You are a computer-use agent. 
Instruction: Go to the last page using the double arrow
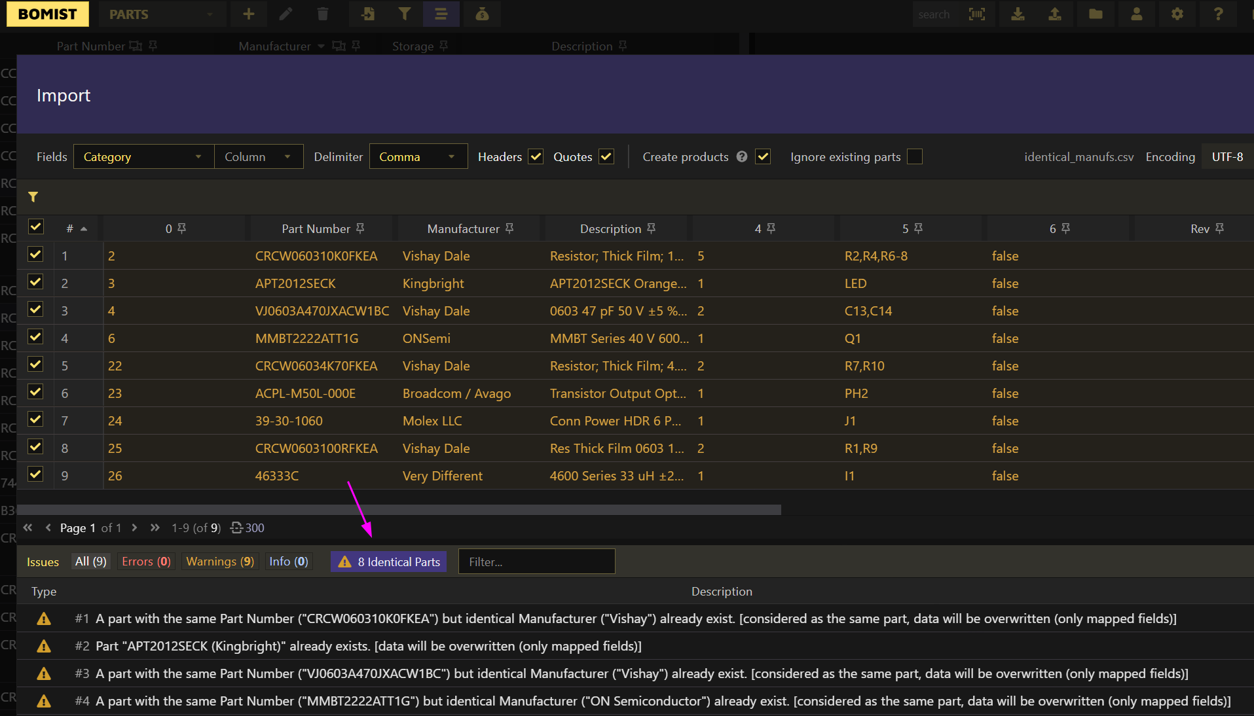pyautogui.click(x=155, y=528)
